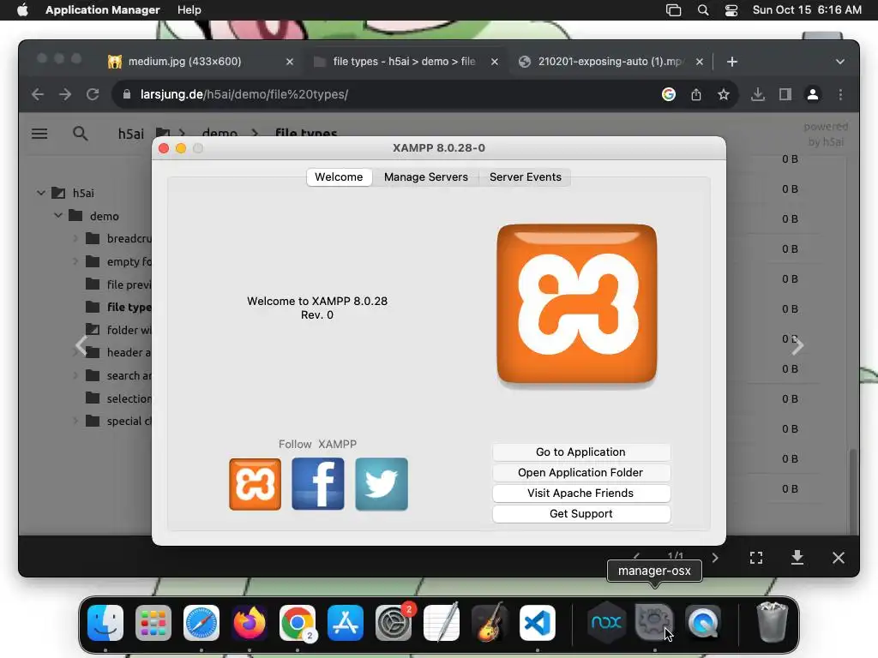Click Visit Apache Friends button
Image resolution: width=878 pixels, height=658 pixels.
pyautogui.click(x=580, y=493)
